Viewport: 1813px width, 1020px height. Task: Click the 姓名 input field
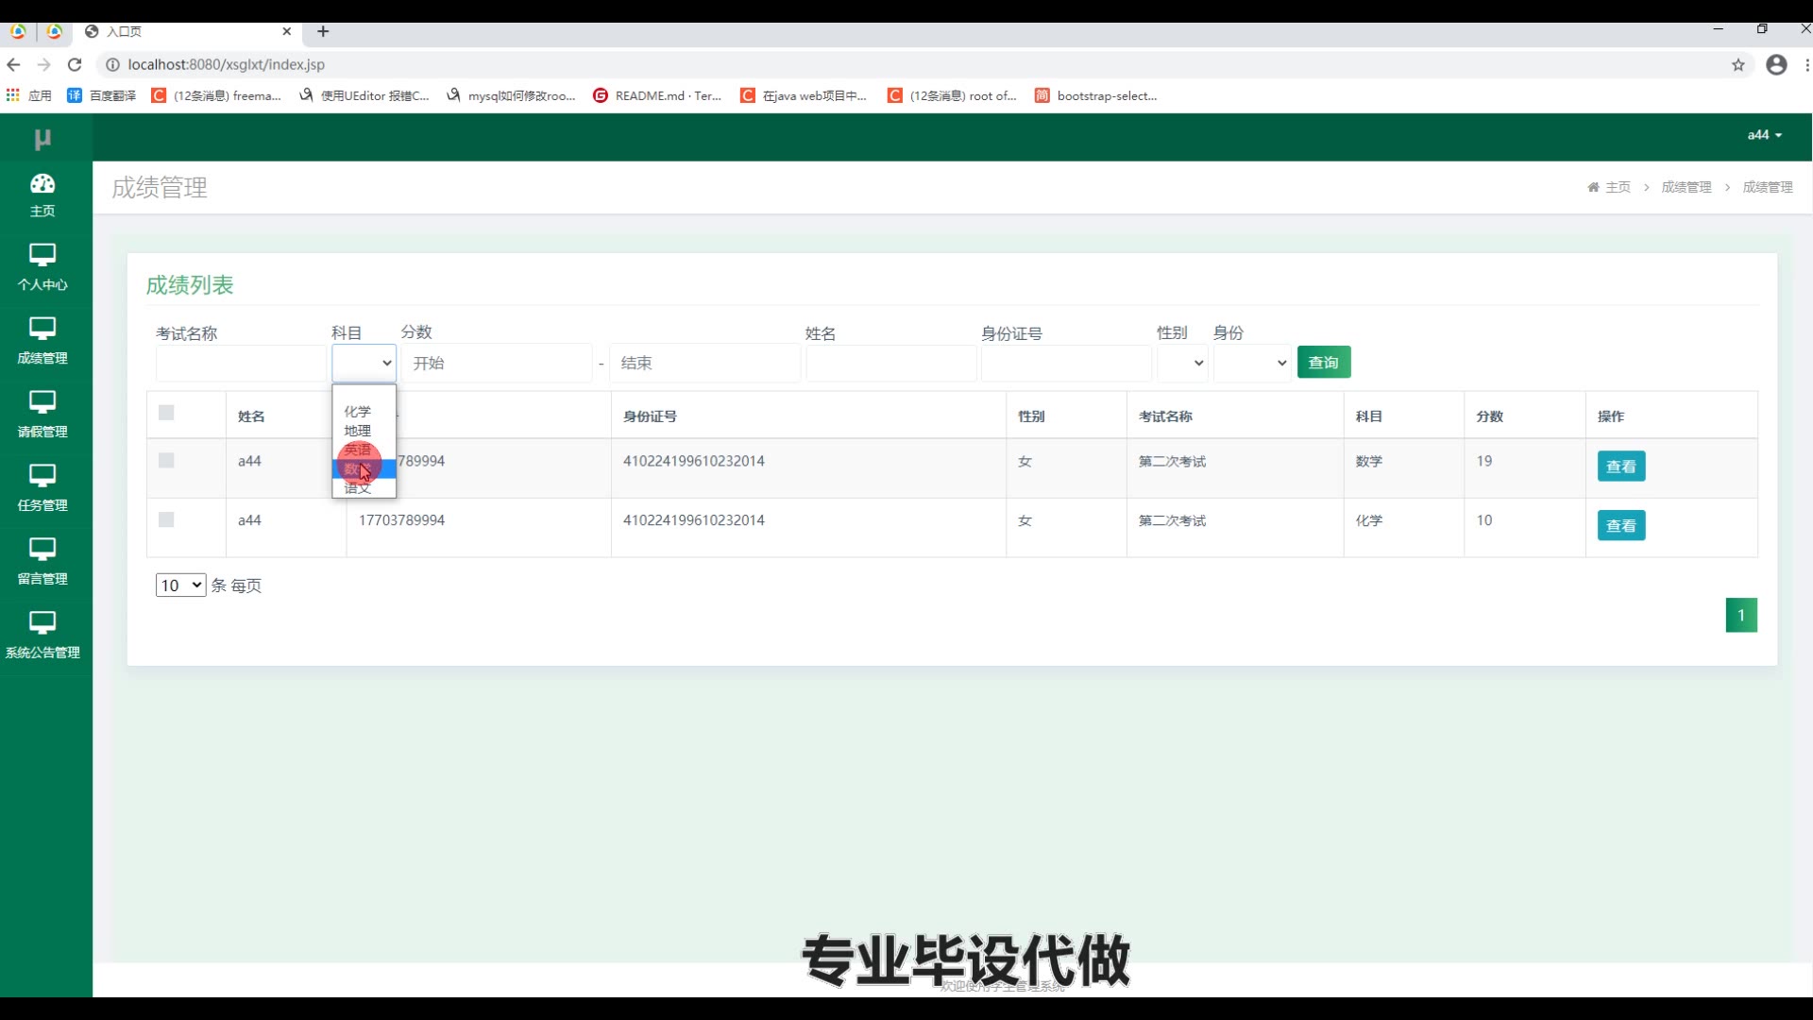point(891,363)
